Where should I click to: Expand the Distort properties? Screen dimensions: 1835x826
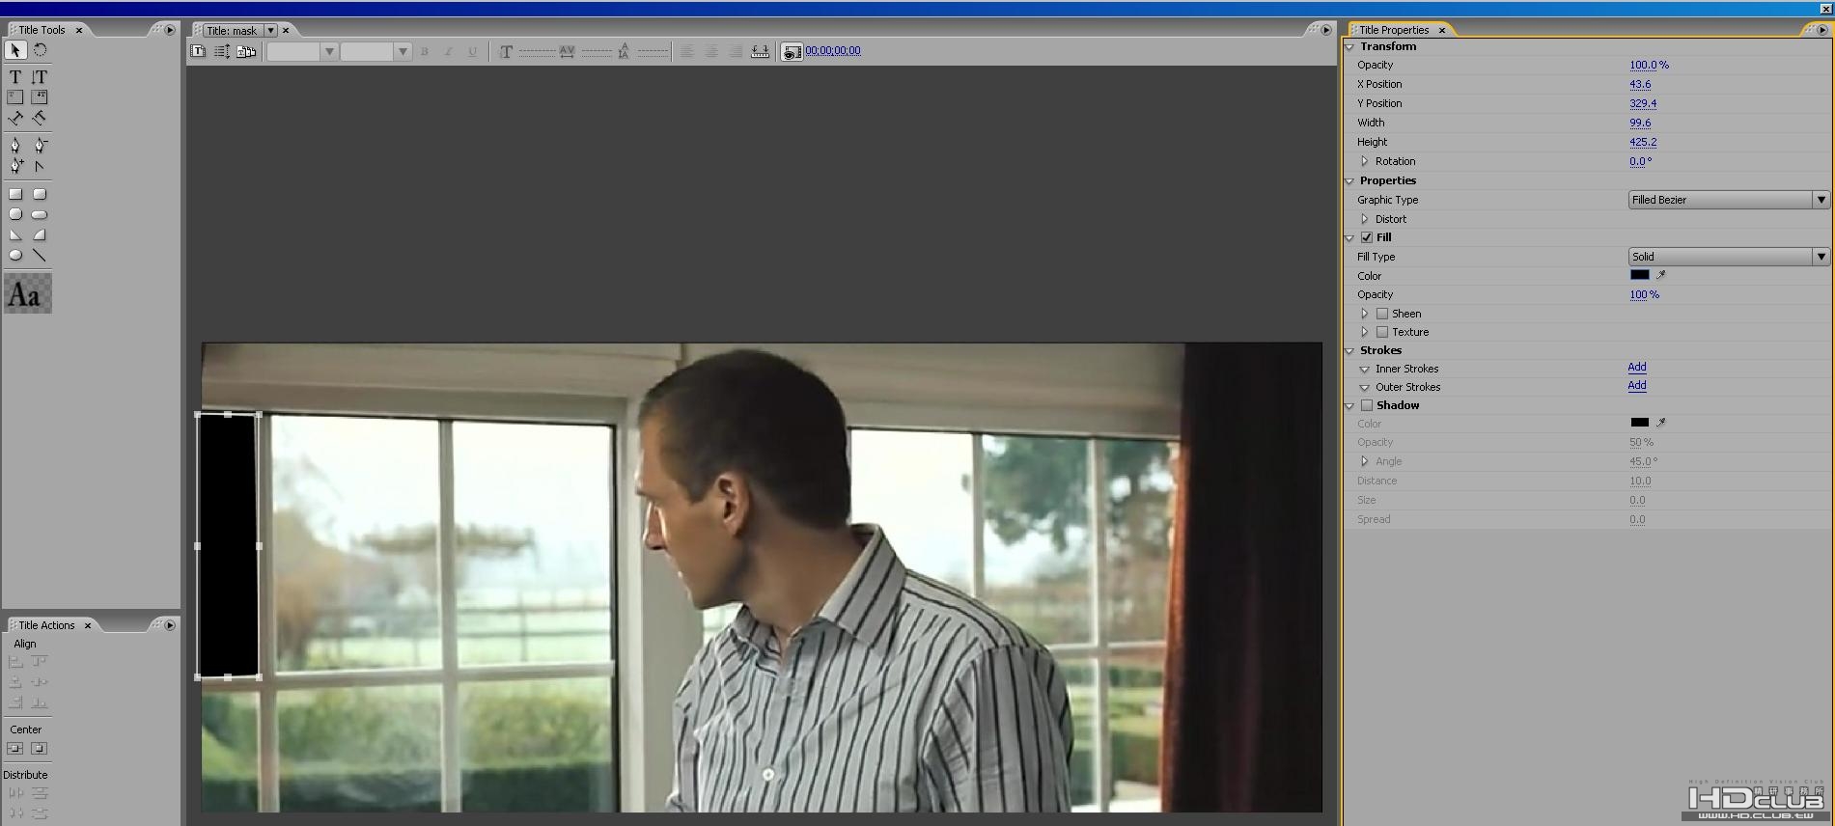1365,219
